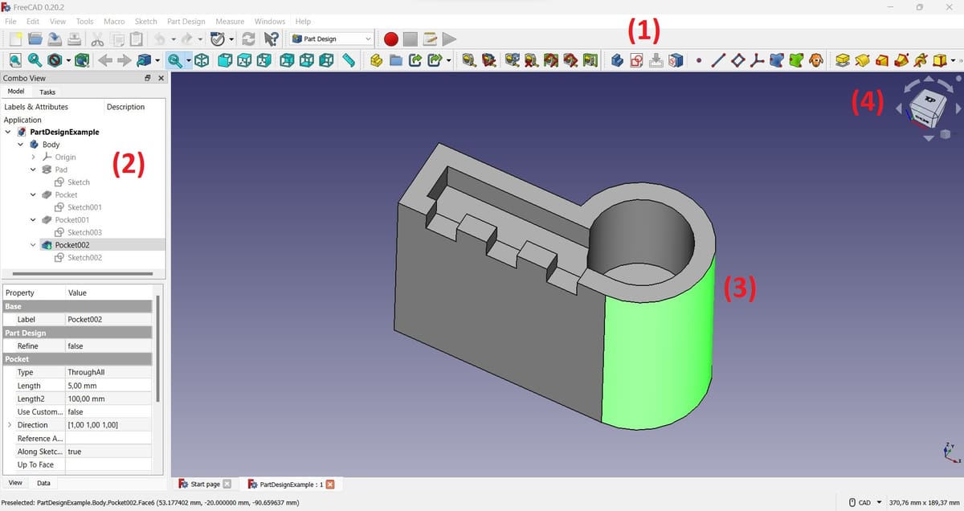This screenshot has height=511, width=964.
Task: Click the Datum Line icon
Action: tap(719, 60)
